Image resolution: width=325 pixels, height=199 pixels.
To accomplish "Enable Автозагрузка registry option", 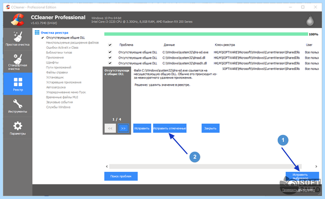I will (56, 87).
